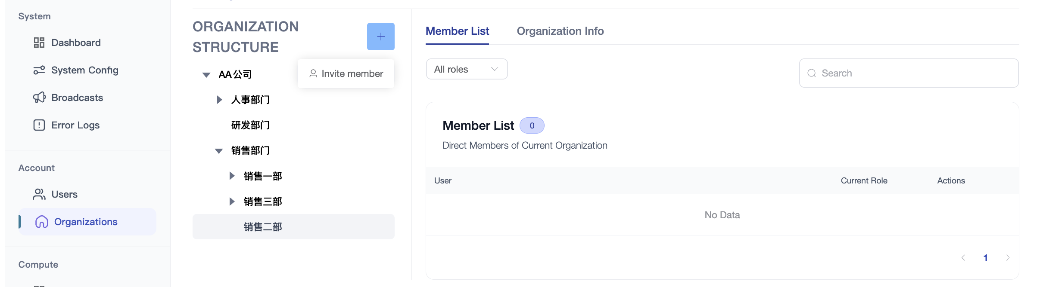Switch to the Member List tab
The image size is (1040, 287).
457,31
